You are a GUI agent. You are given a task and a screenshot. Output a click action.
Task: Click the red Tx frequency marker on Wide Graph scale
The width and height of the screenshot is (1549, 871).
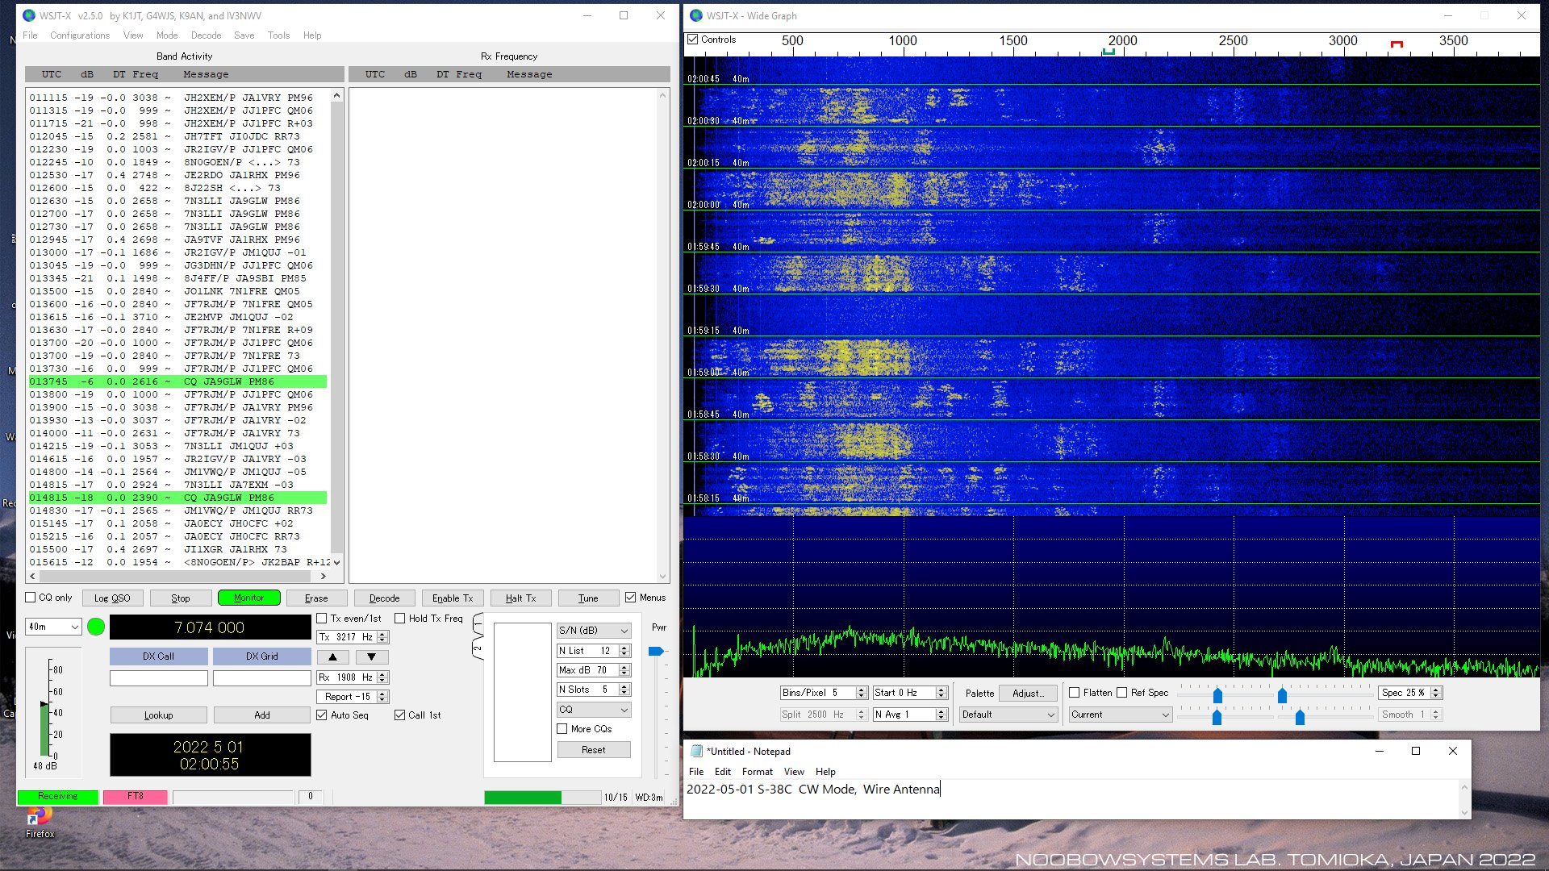pyautogui.click(x=1397, y=44)
